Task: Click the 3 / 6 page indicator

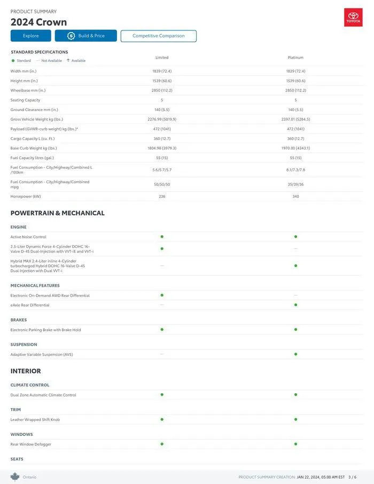Action: coord(352,477)
